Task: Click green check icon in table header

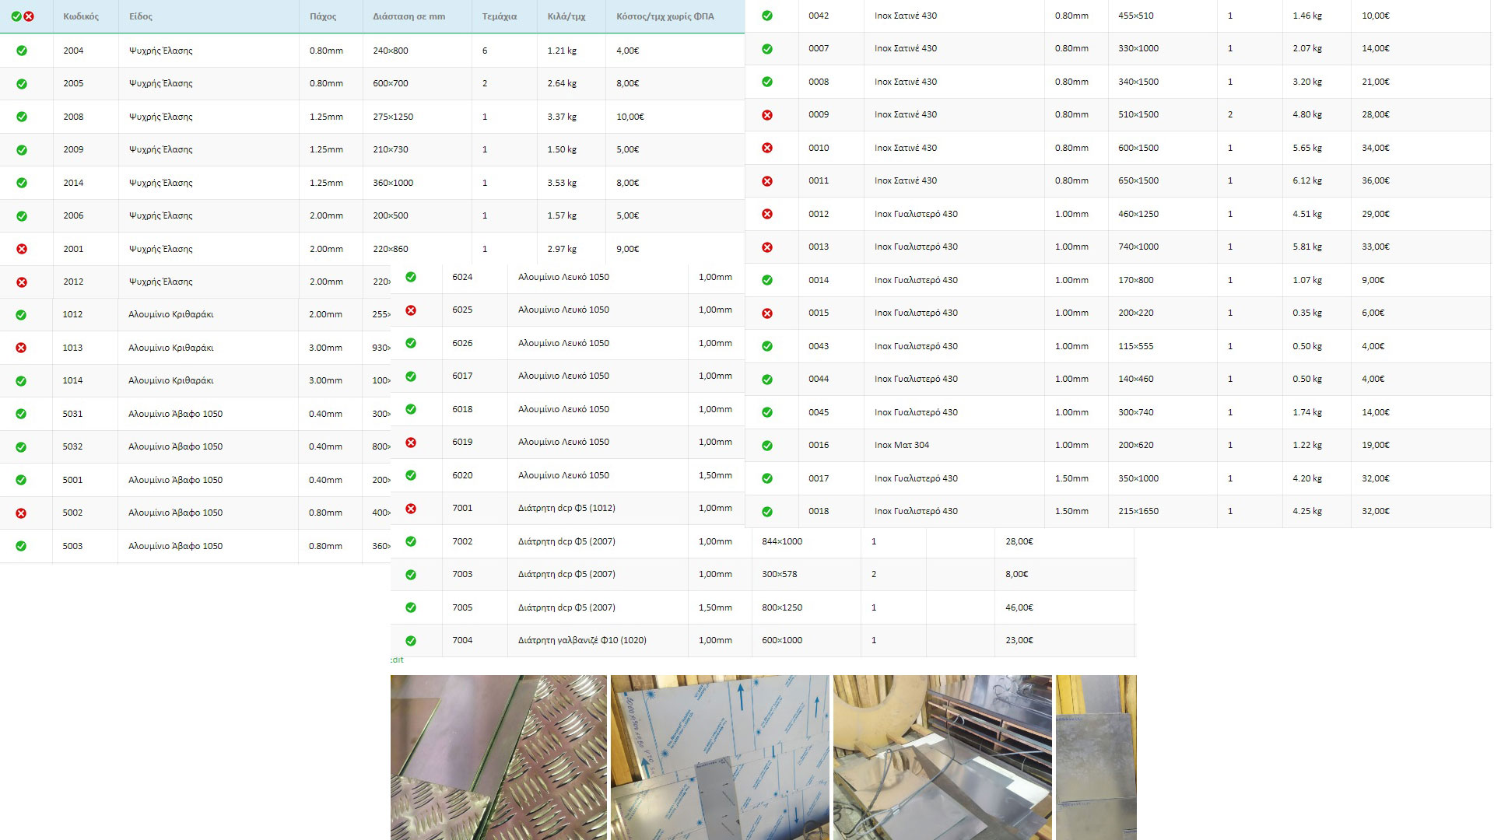Action: click(16, 16)
